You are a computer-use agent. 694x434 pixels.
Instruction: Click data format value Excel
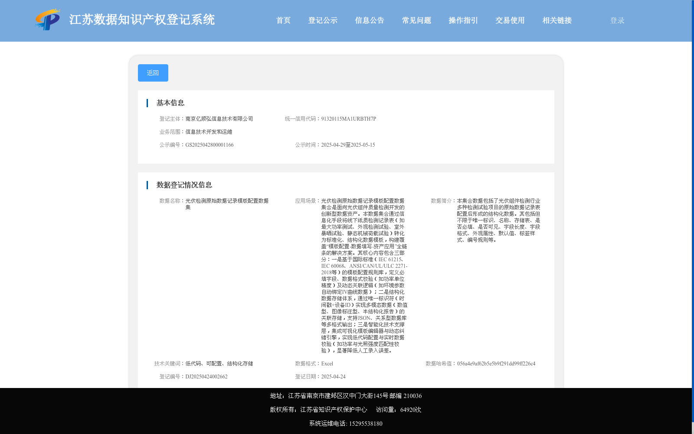327,364
